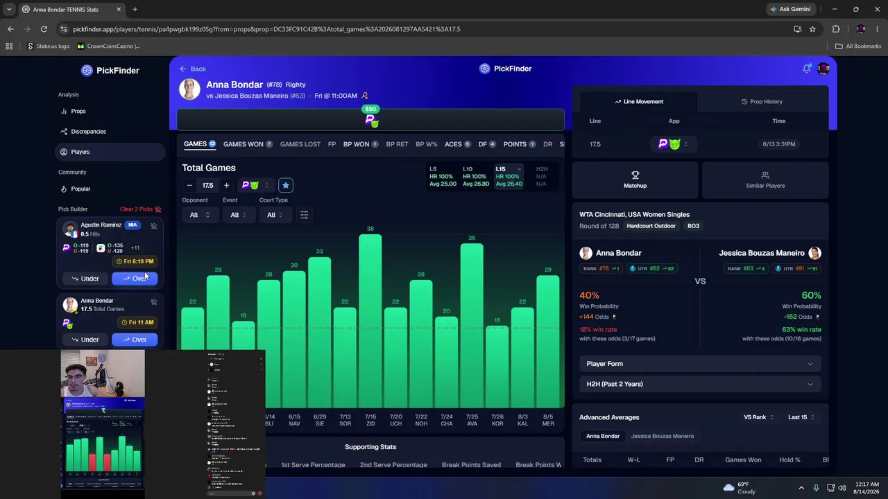Select Over for Anna Bondar pick
This screenshot has width=888, height=499.
135,340
